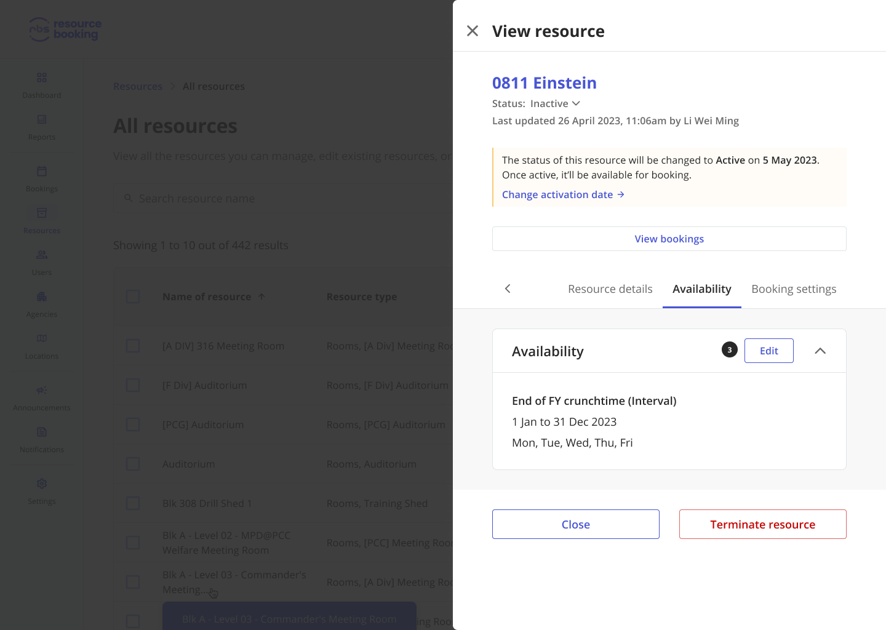This screenshot has width=886, height=630.
Task: Switch to the Resource details tab
Action: click(x=610, y=289)
